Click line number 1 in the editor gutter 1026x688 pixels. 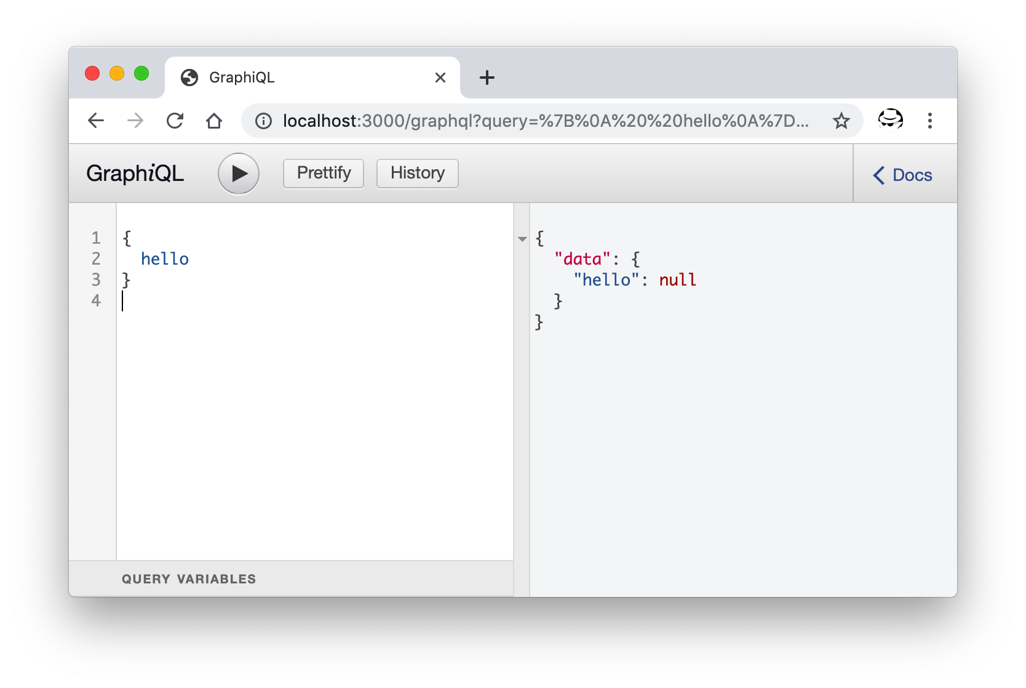pos(96,238)
